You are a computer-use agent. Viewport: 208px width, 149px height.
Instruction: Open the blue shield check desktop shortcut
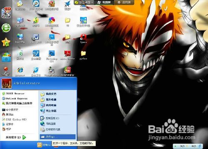point(36,72)
